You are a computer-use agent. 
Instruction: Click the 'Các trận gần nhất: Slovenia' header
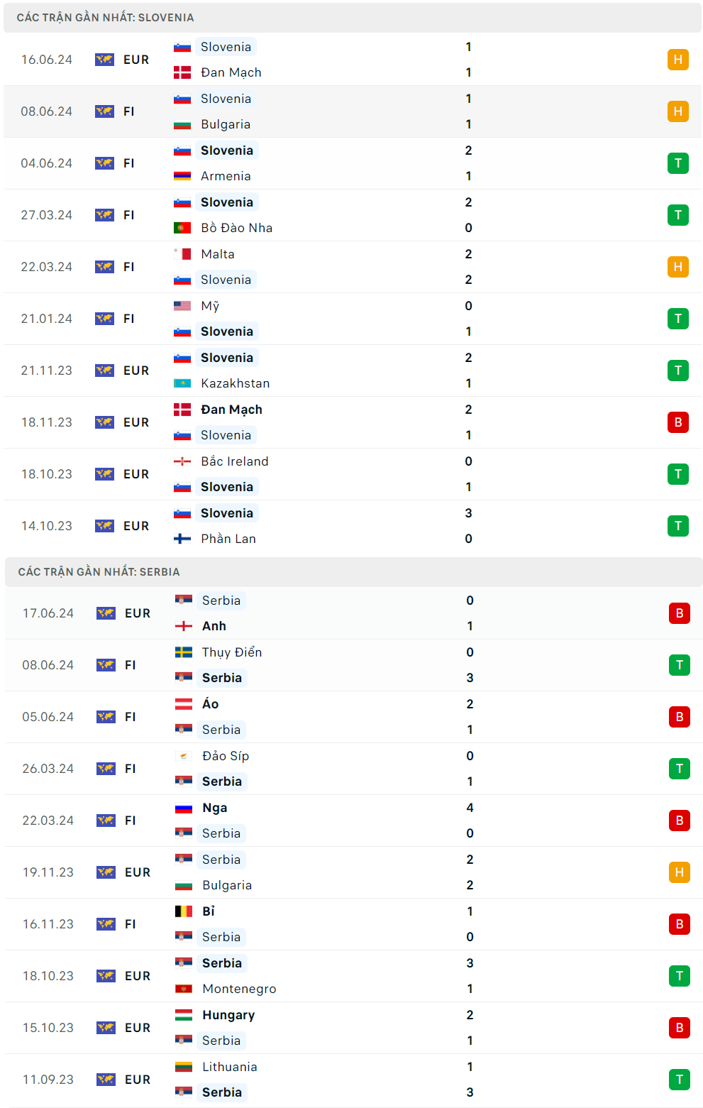point(105,18)
